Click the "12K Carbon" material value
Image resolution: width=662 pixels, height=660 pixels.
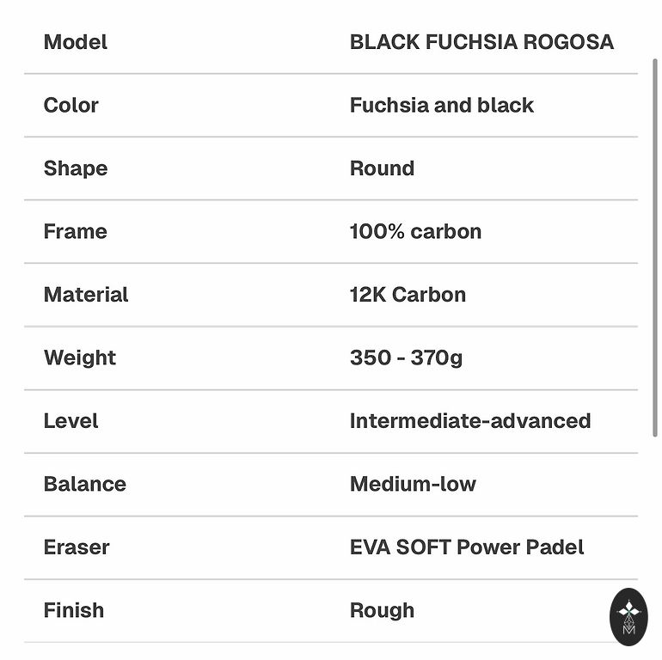pyautogui.click(x=408, y=295)
